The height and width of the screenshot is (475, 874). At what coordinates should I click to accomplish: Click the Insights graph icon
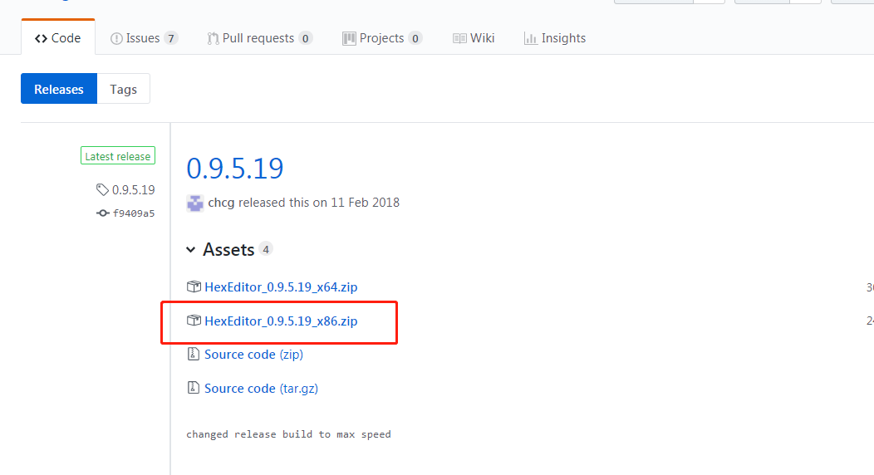coord(531,38)
